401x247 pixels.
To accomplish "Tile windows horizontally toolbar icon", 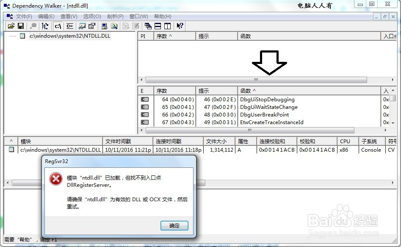I will 158,26.
